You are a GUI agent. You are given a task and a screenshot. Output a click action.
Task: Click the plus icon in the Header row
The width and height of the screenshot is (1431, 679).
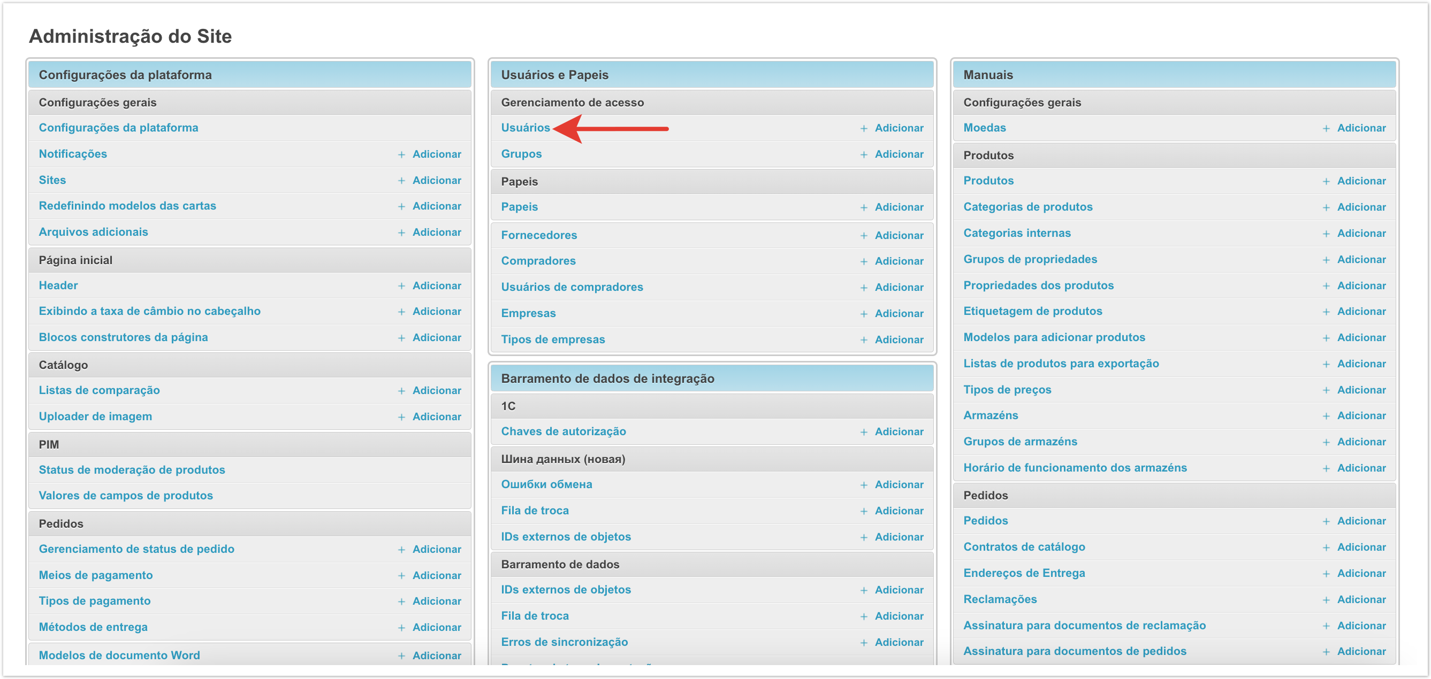[x=401, y=287]
